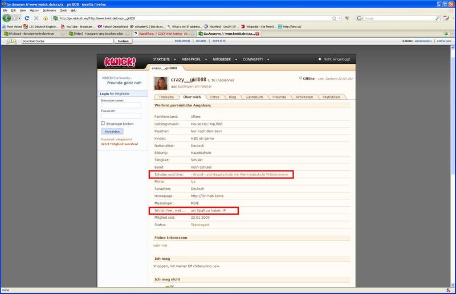456x294 pixels.
Task: Open the Tools menu
Action: coord(63,10)
